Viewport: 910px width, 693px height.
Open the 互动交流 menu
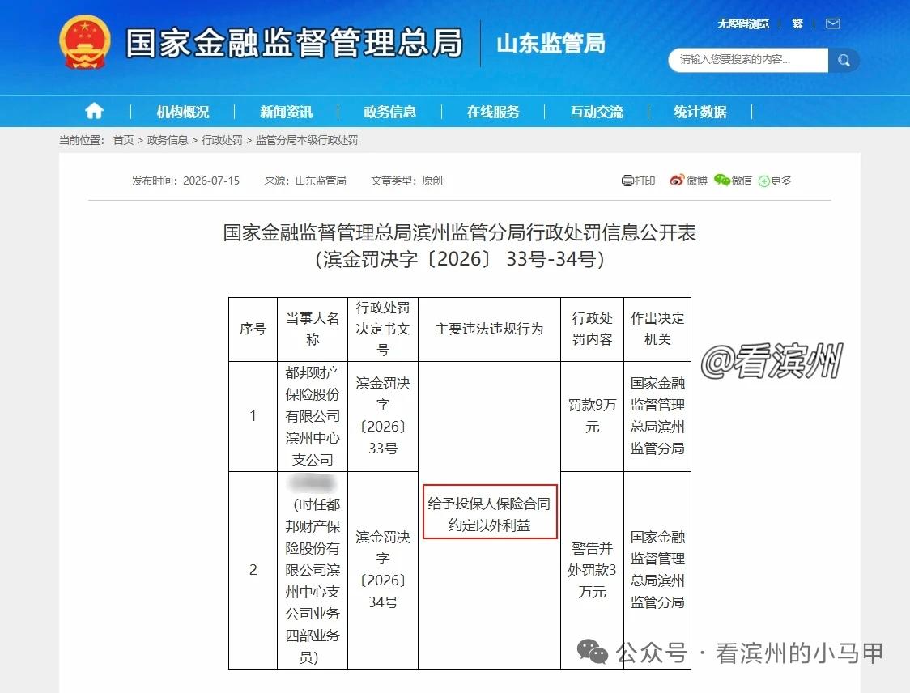pyautogui.click(x=597, y=112)
